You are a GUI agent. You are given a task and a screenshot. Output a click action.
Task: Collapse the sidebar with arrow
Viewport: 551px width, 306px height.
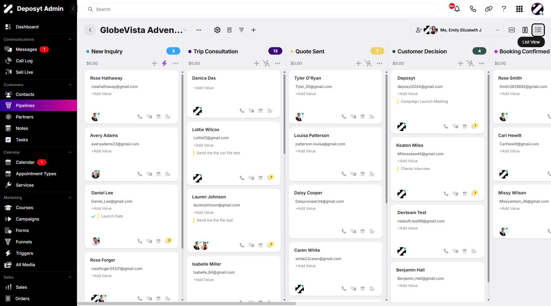73,9
